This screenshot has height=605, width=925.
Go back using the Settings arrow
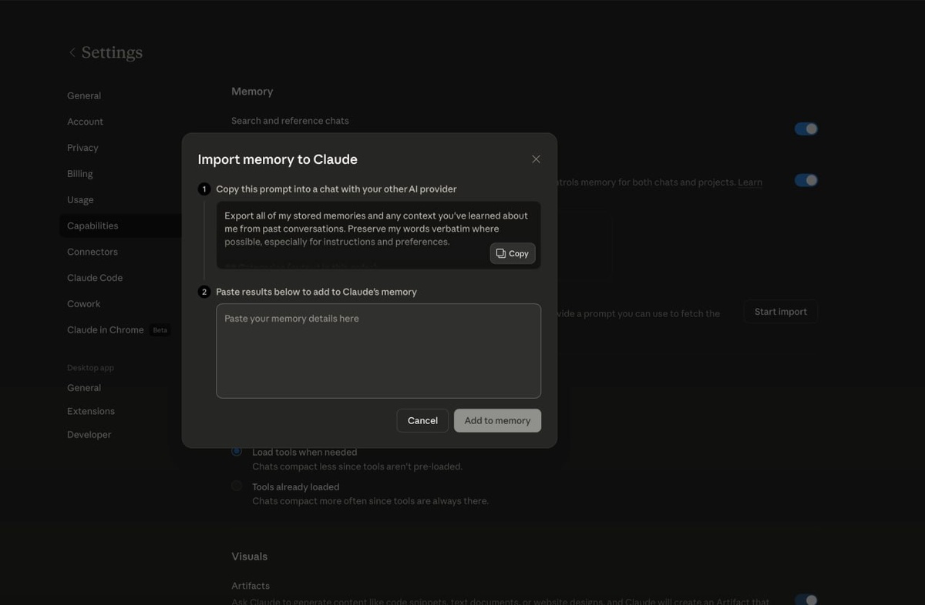click(x=72, y=52)
